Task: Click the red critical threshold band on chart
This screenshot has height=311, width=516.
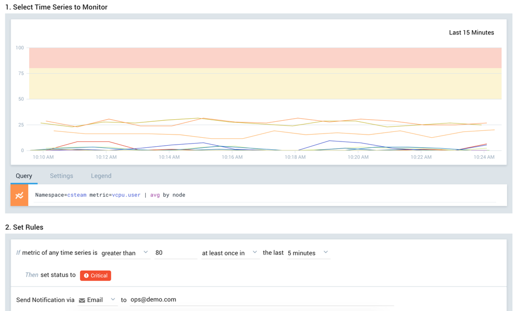Action: click(265, 58)
